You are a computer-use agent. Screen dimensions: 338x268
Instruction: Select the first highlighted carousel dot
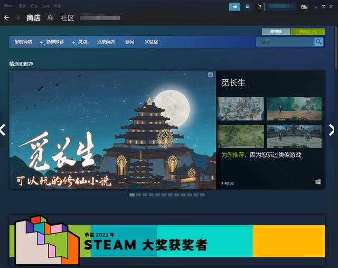[132, 195]
